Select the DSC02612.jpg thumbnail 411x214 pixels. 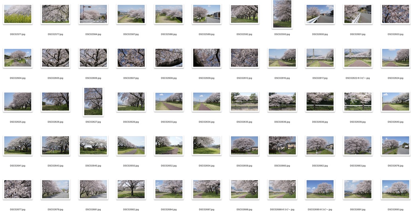pyautogui.click(x=244, y=58)
